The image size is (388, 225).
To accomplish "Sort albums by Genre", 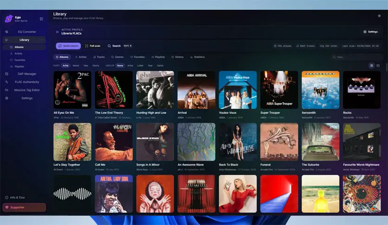I will [96, 66].
